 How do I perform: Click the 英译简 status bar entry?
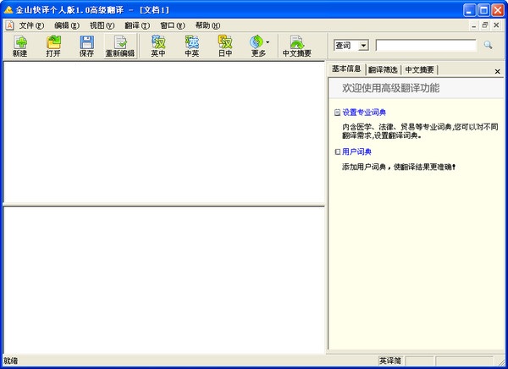390,361
